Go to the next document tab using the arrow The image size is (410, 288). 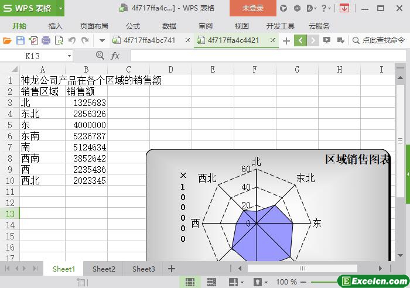313,40
